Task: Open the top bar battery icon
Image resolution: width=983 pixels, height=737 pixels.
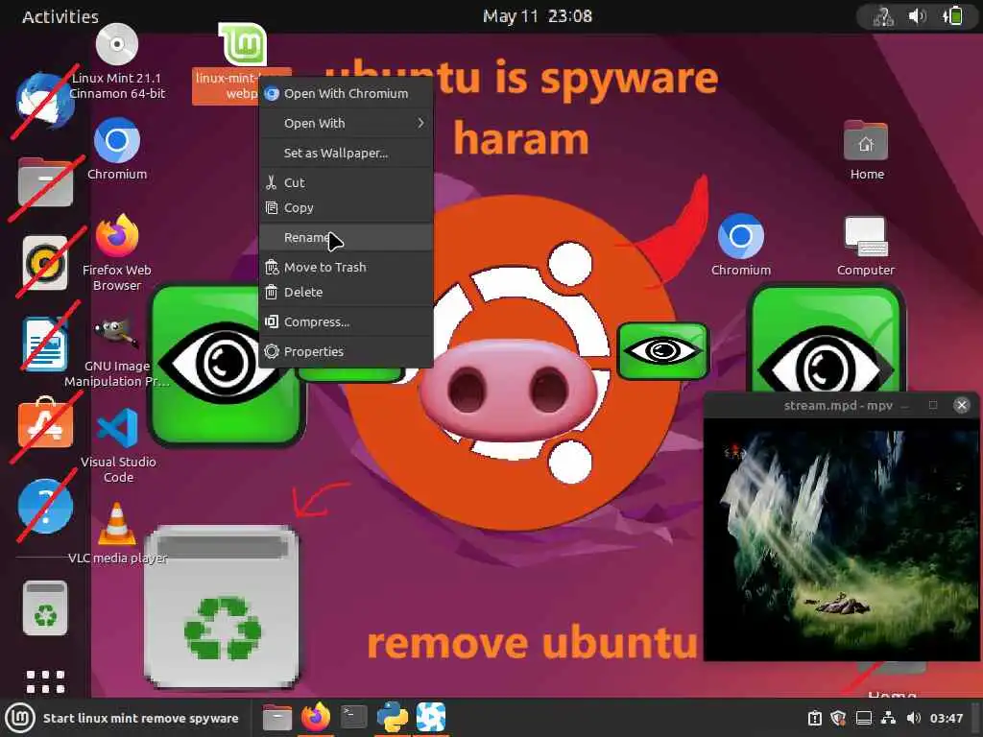Action: [x=952, y=15]
